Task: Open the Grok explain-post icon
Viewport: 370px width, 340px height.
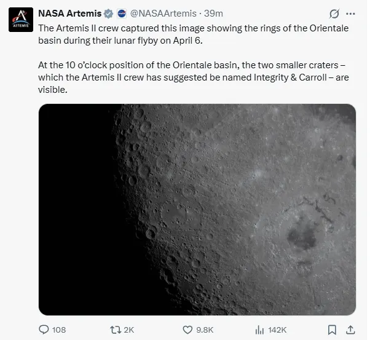Action: click(x=335, y=14)
